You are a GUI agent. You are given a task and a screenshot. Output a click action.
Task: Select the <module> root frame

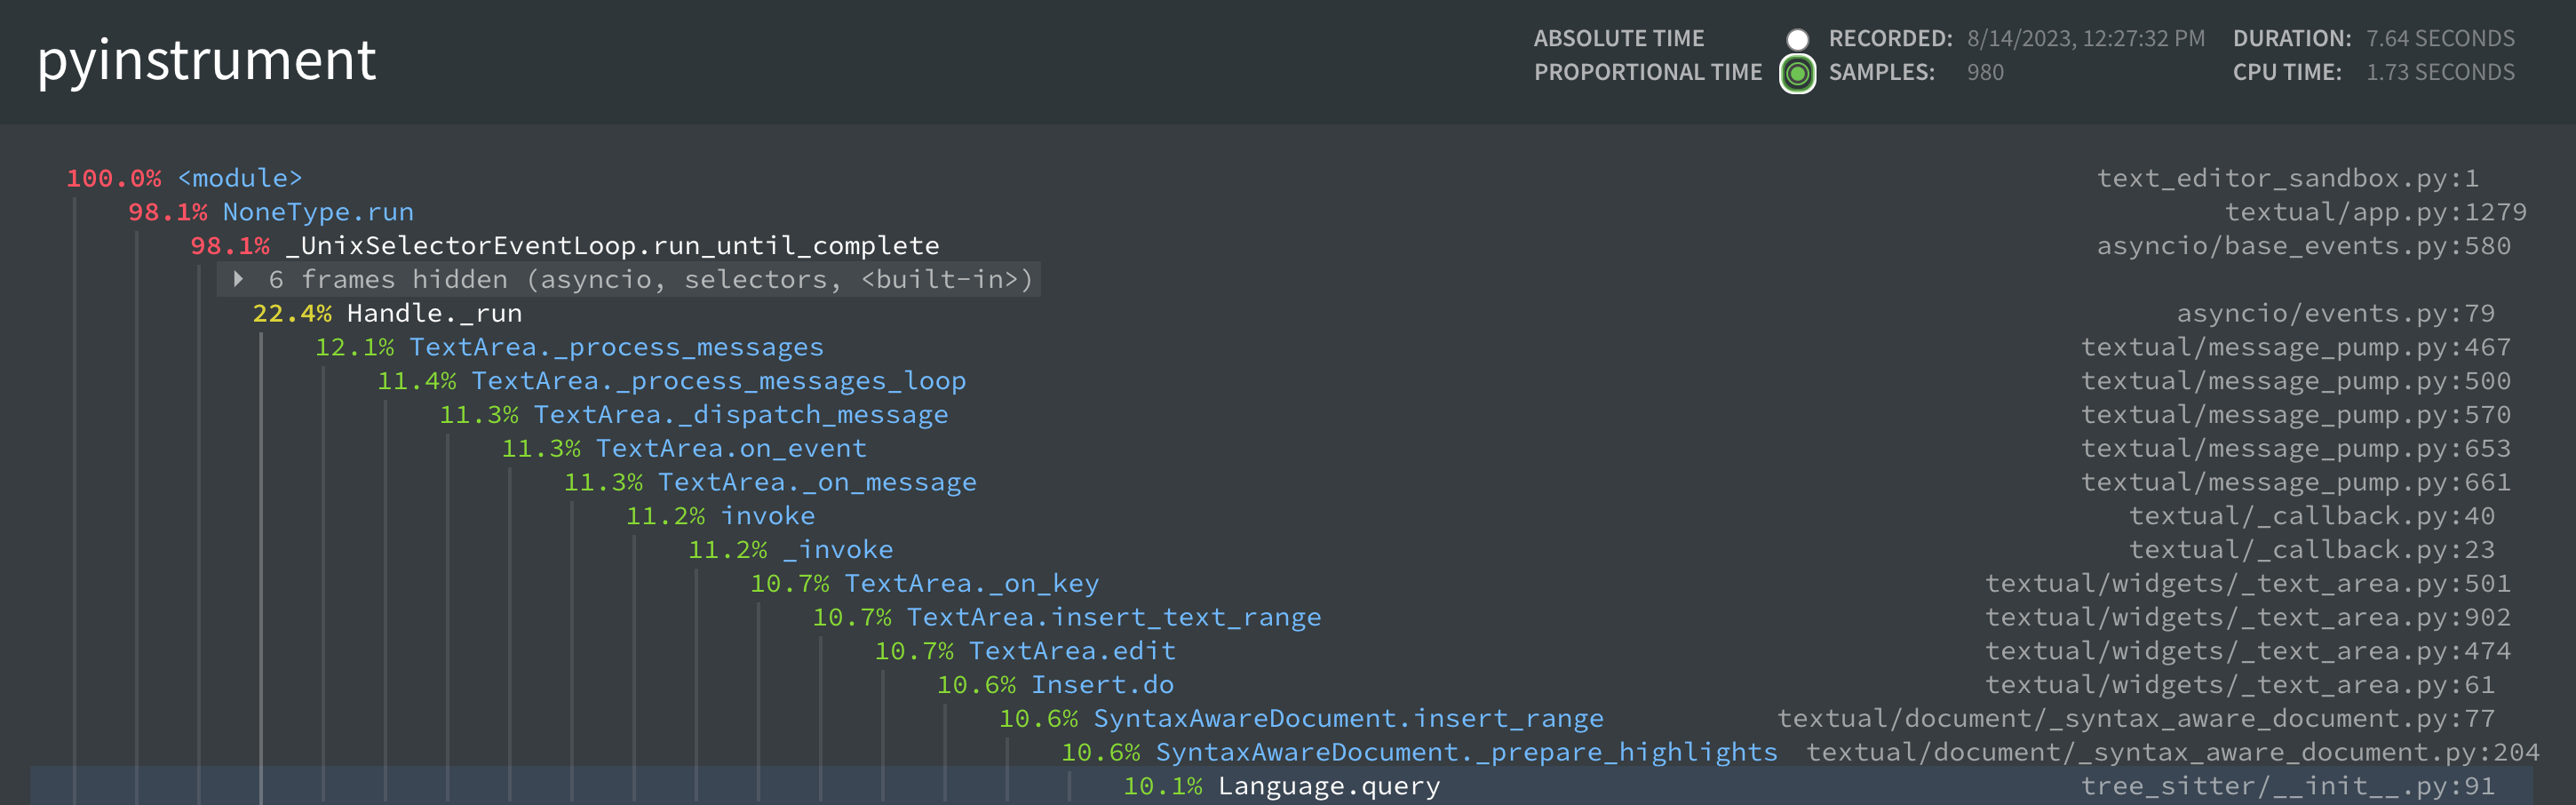[240, 178]
